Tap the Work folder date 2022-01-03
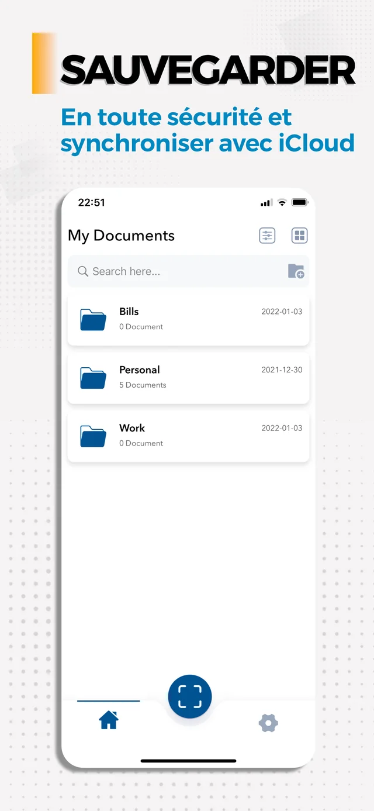The height and width of the screenshot is (811, 374). [282, 428]
